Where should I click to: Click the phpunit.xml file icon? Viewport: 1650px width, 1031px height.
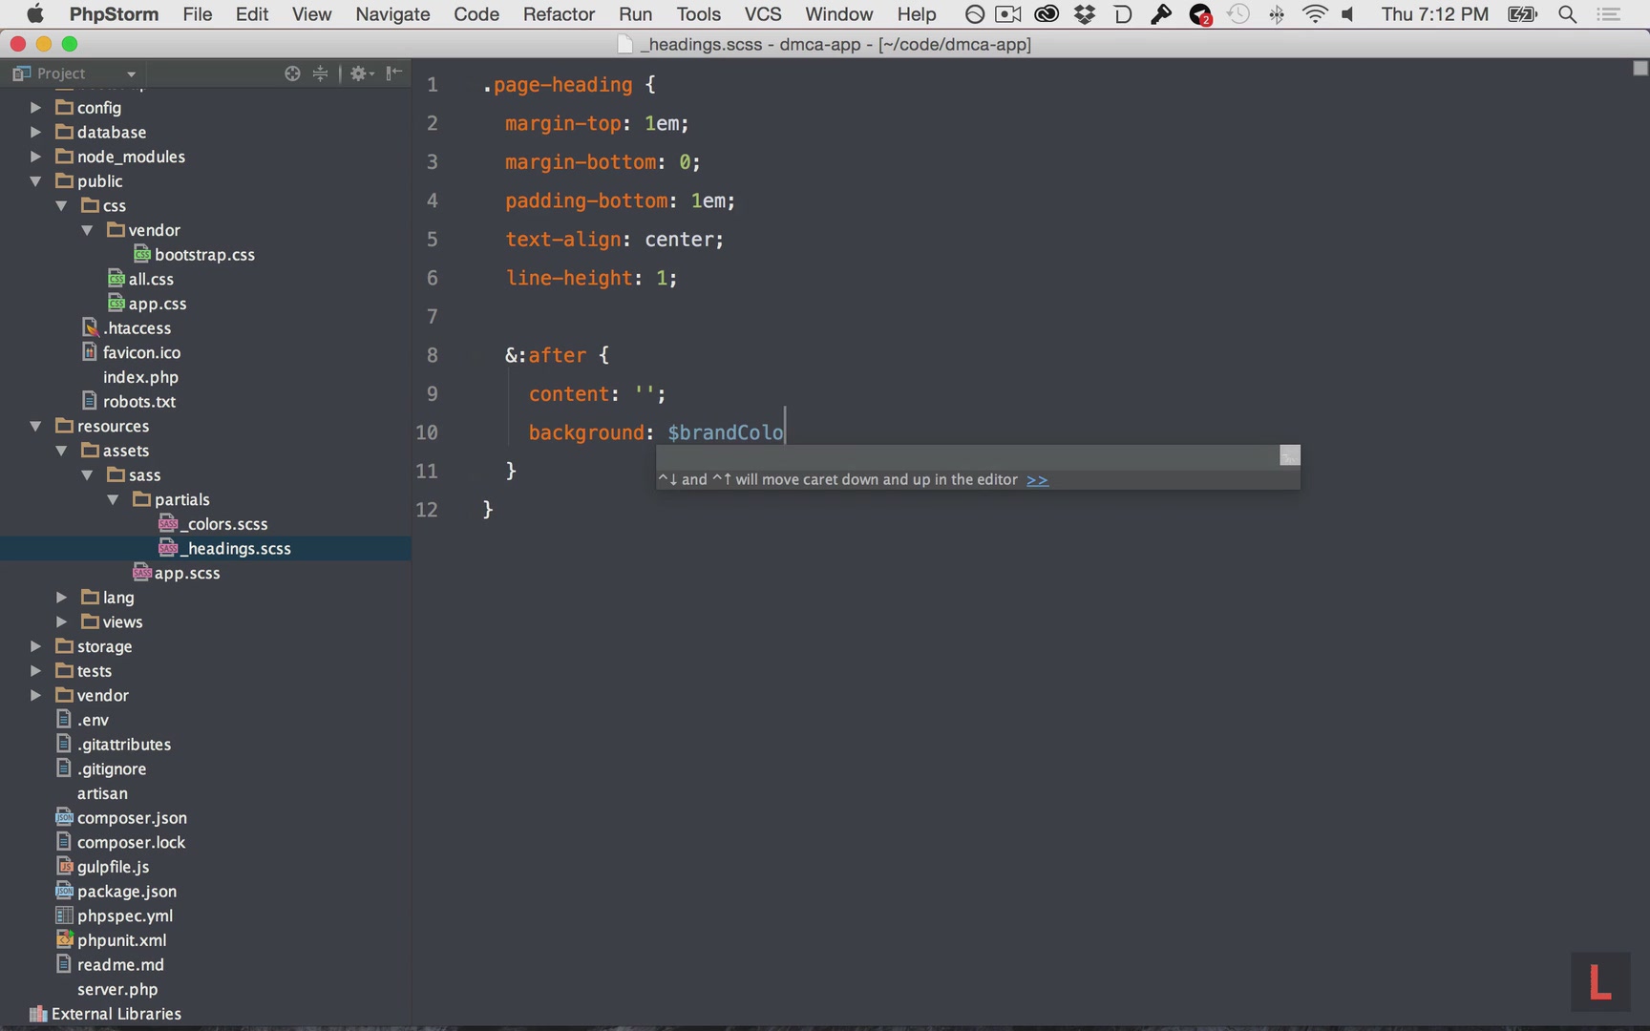click(64, 939)
